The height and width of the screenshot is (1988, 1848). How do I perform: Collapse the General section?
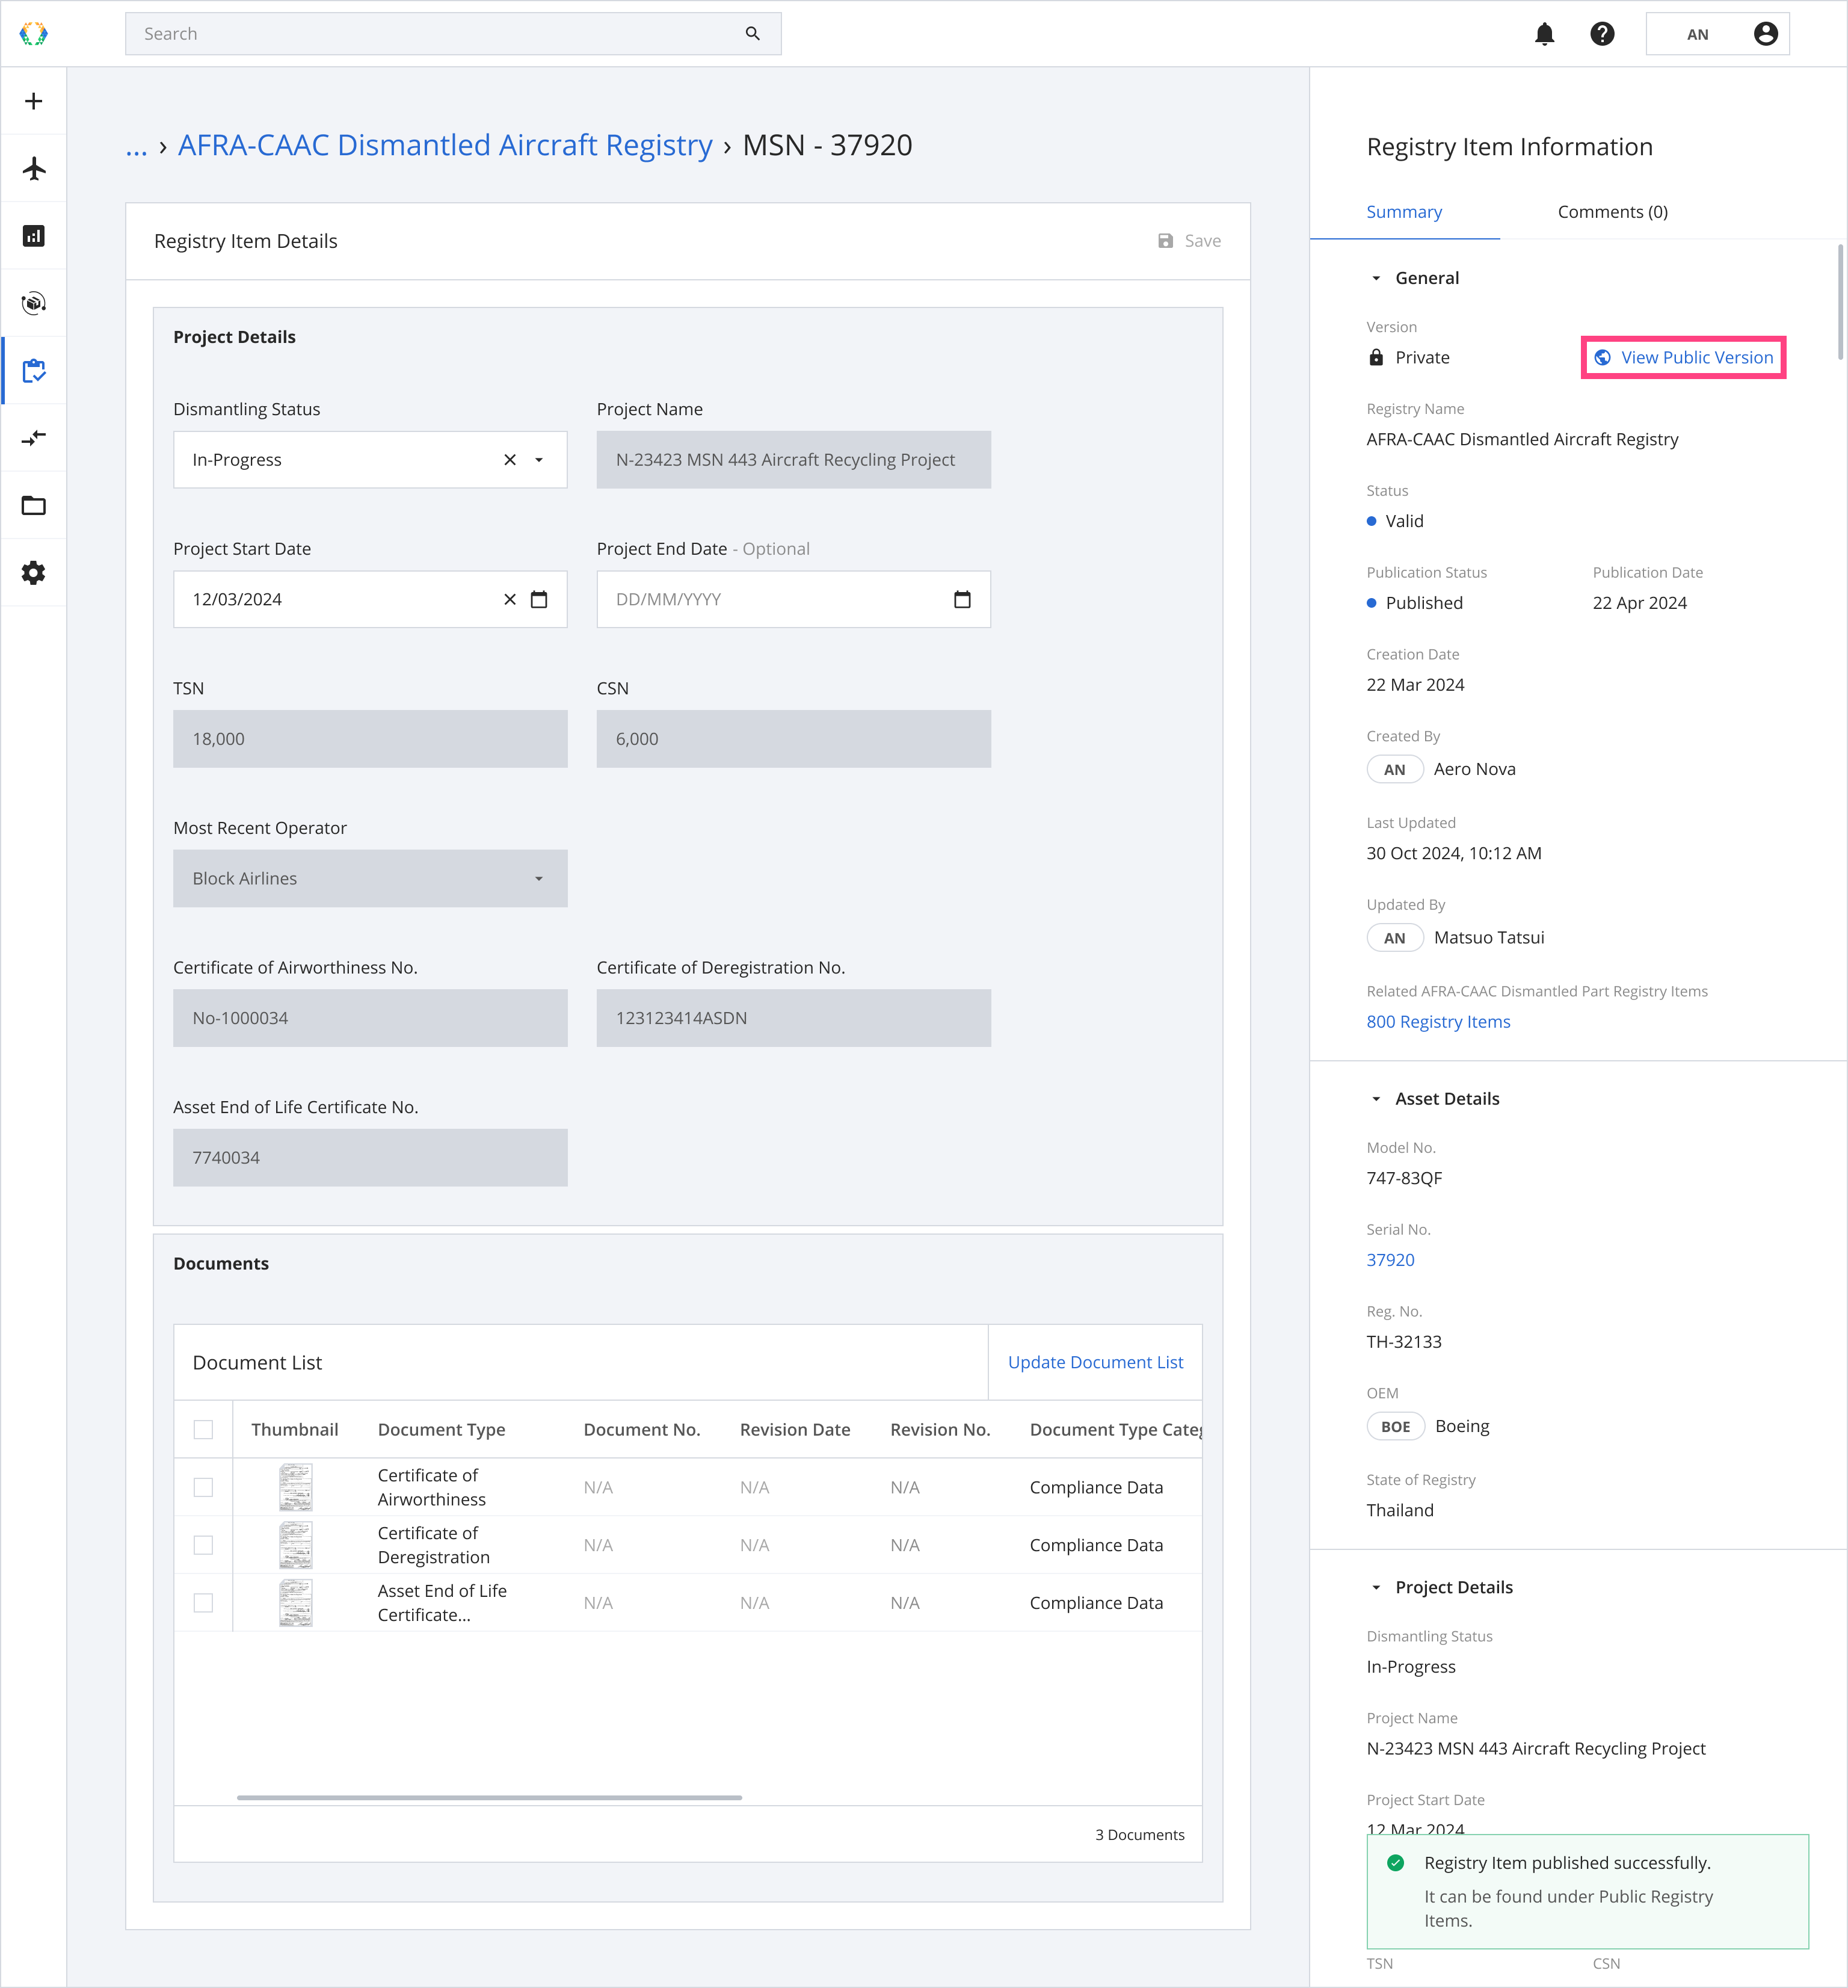tap(1376, 278)
